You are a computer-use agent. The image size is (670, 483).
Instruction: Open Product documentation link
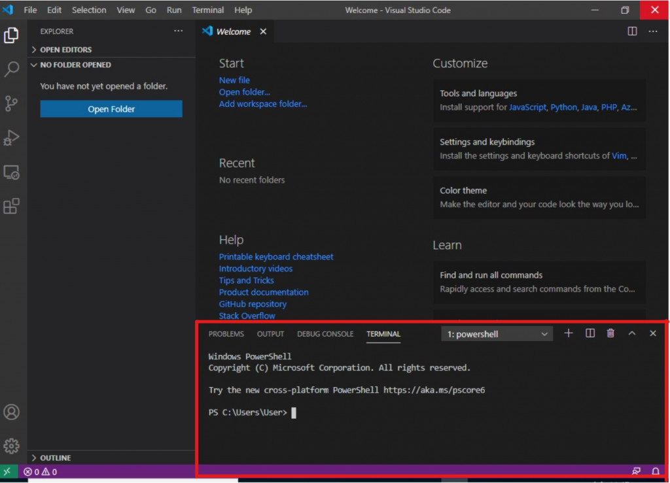click(x=264, y=292)
